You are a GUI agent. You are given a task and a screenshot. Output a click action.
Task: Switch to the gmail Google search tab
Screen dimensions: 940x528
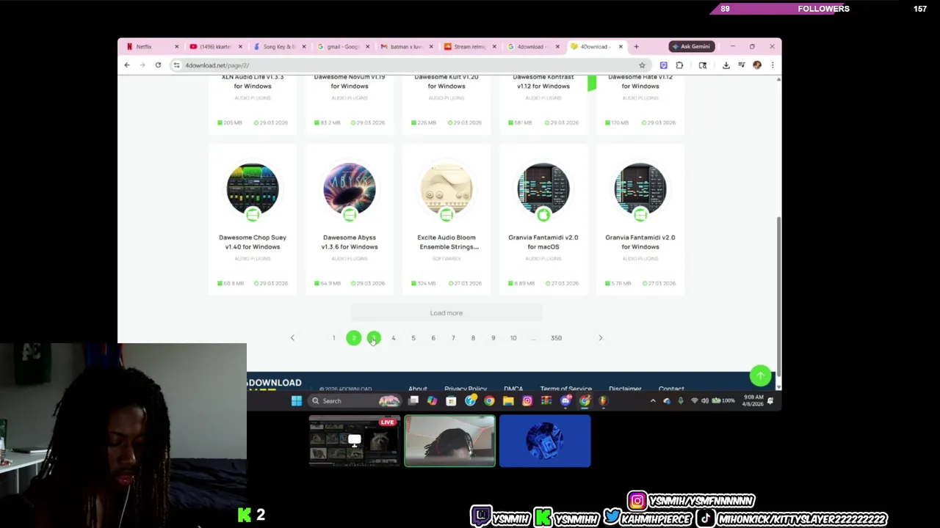tap(343, 47)
